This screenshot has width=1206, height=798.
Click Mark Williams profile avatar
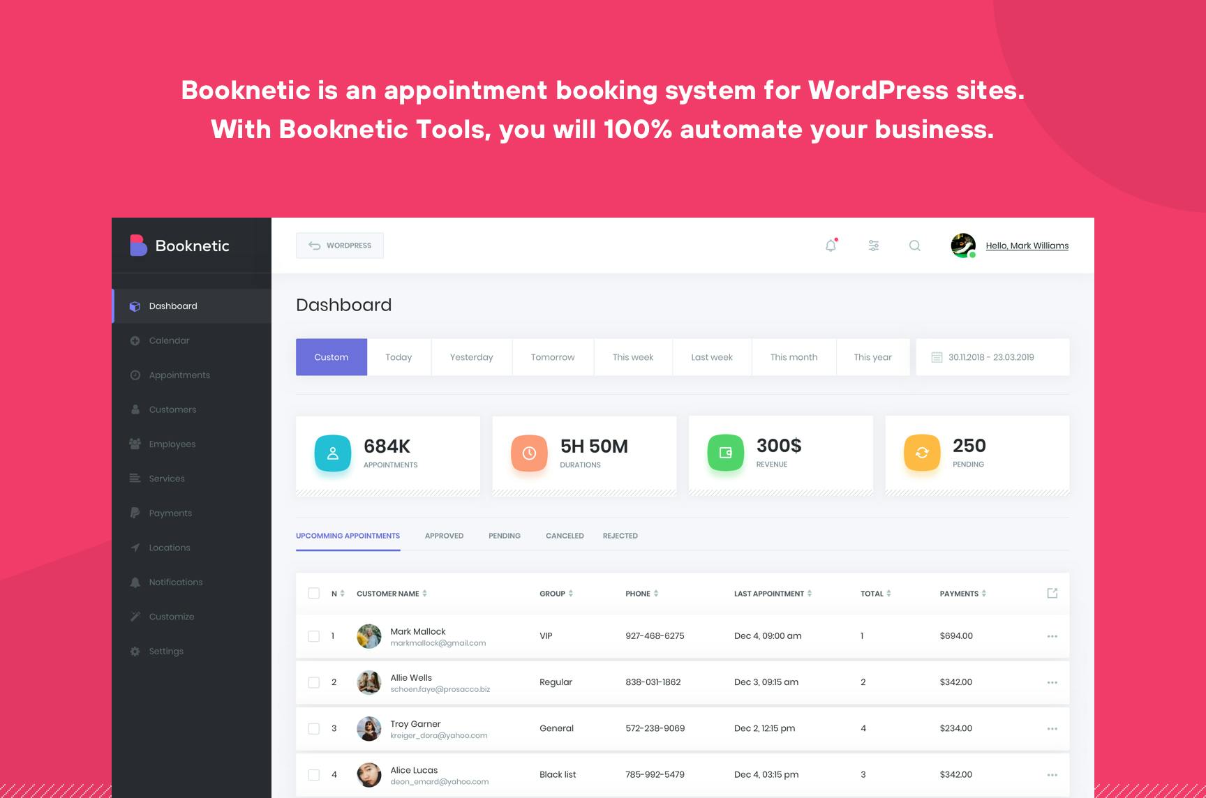point(963,246)
